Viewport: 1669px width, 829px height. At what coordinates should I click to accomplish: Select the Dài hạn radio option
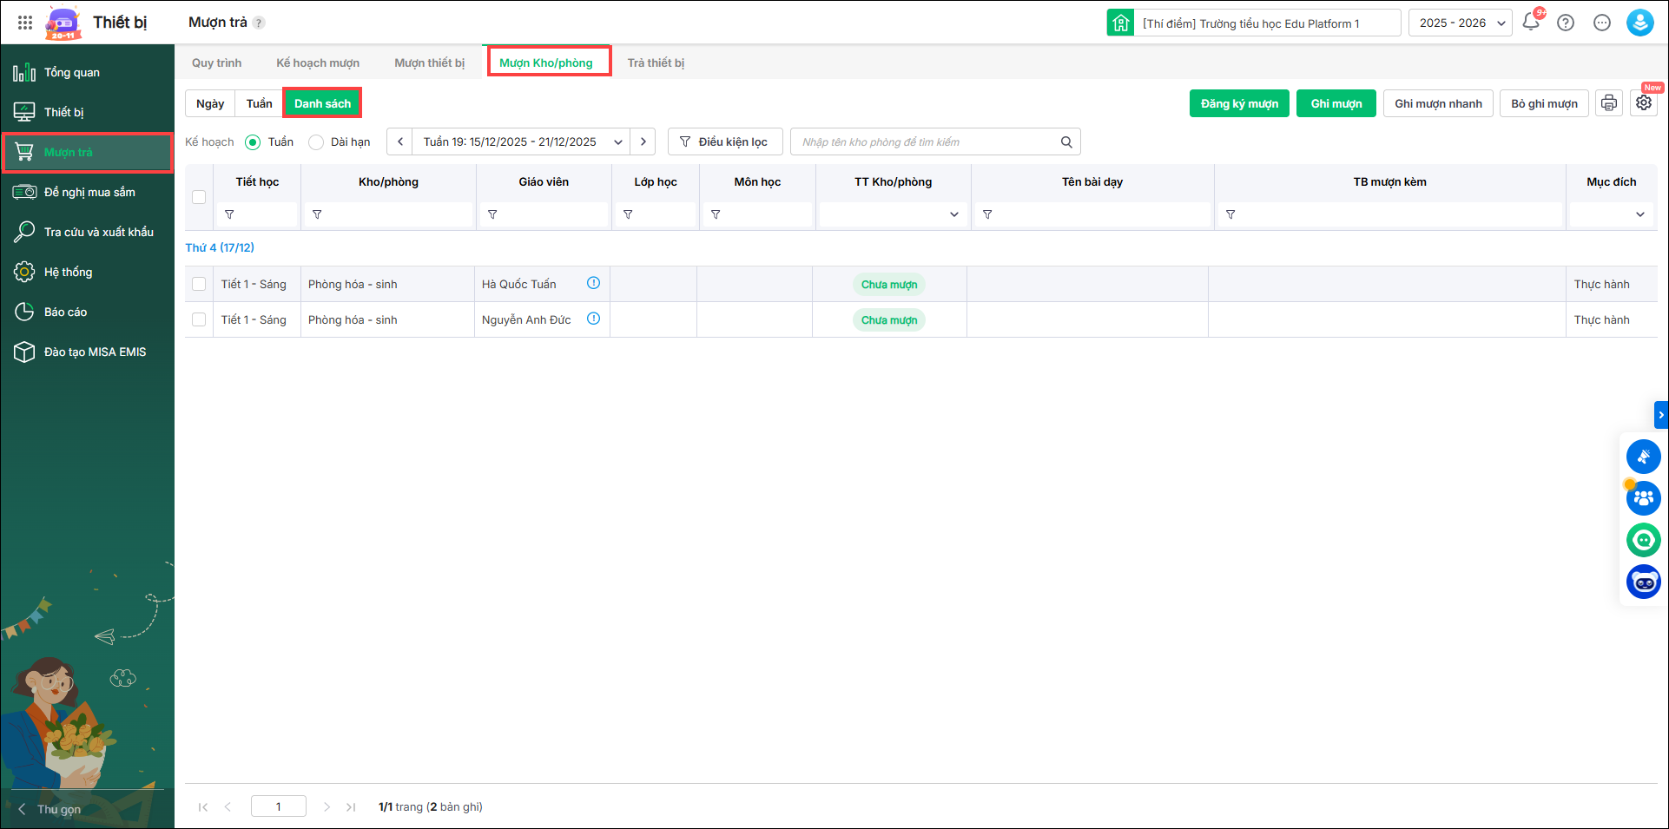[x=317, y=142]
